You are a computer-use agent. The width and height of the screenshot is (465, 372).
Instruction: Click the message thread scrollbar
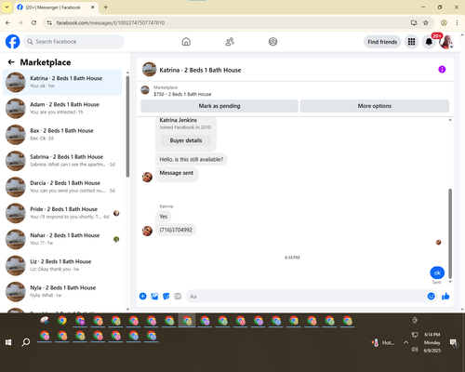coord(450,232)
